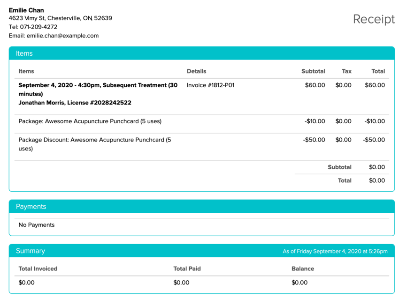
Task: Select the Payments section header bar
Action: [x=201, y=207]
